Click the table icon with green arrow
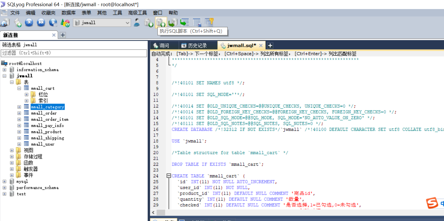 pyautogui.click(x=185, y=23)
